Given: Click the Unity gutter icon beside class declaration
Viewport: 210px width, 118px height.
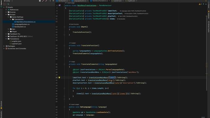Looking at the screenshot, I should tap(59, 5).
